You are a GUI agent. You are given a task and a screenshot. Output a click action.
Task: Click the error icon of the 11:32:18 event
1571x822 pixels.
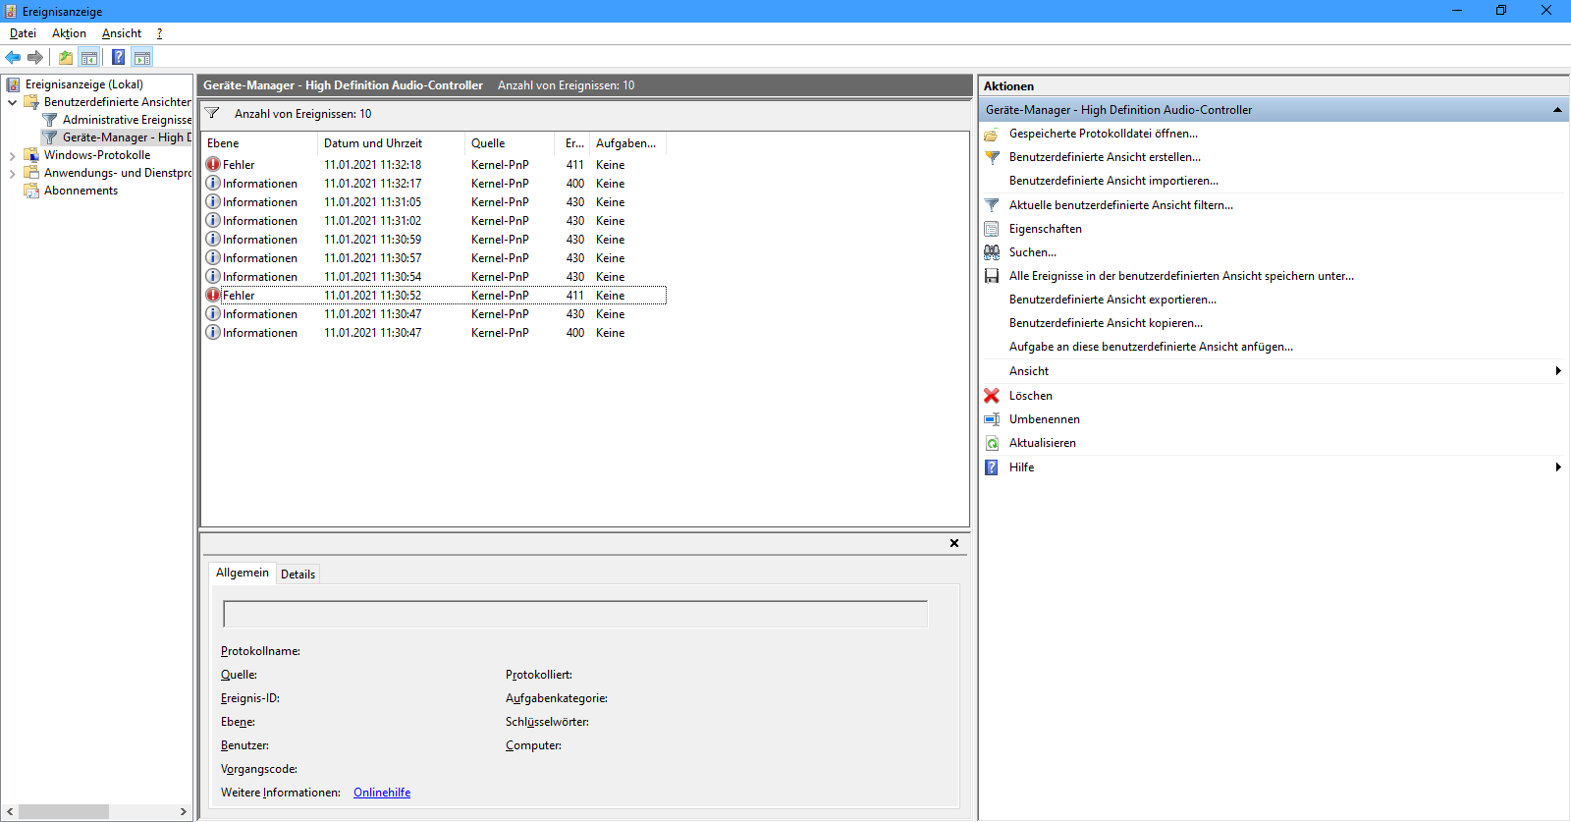coord(213,164)
